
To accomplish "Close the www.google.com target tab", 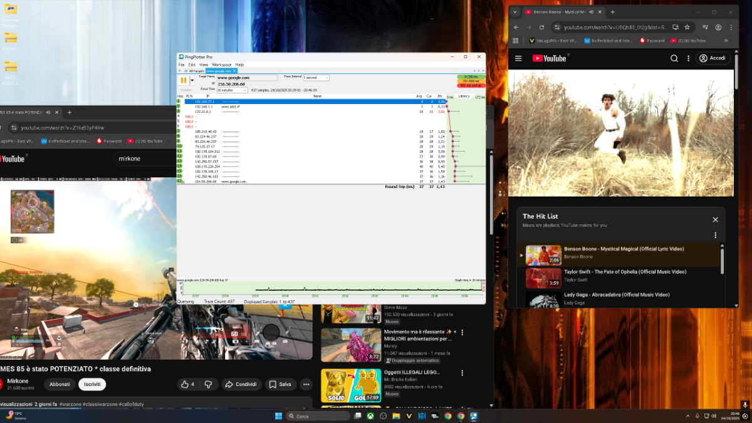I will pyautogui.click(x=234, y=71).
